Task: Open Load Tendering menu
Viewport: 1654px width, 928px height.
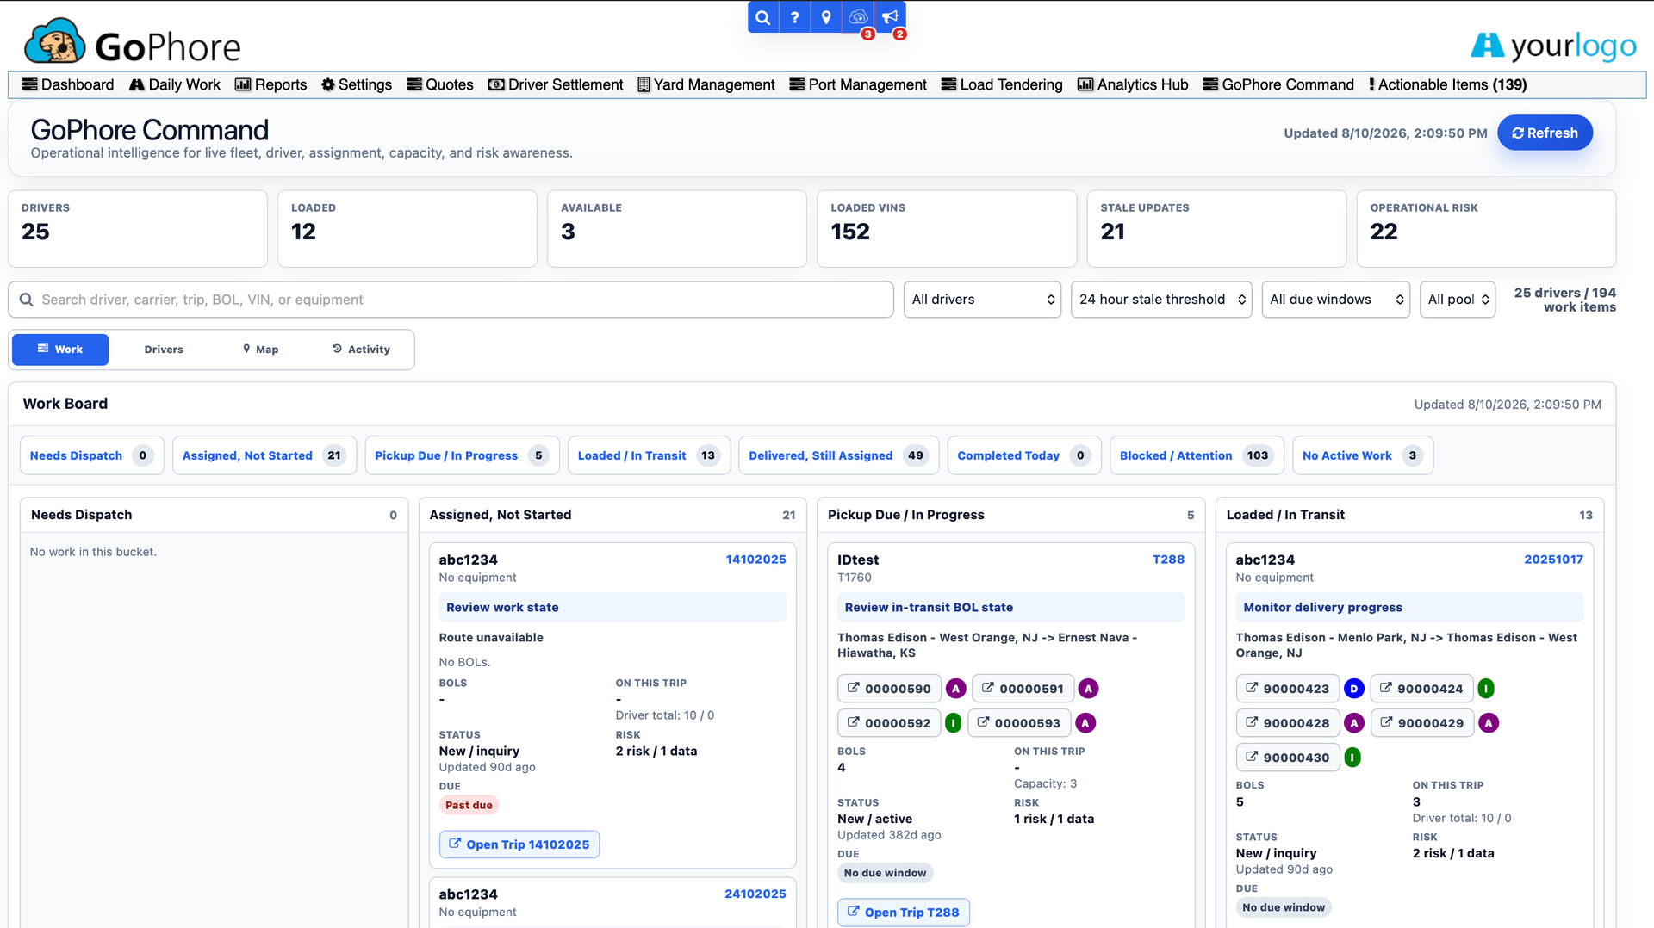Action: point(1002,84)
